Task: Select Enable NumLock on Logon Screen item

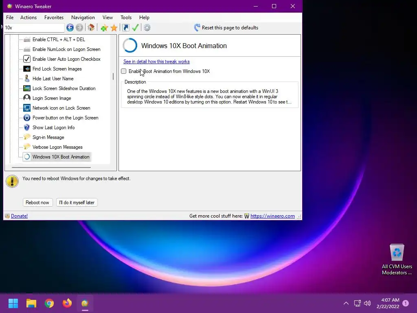Action: click(66, 49)
